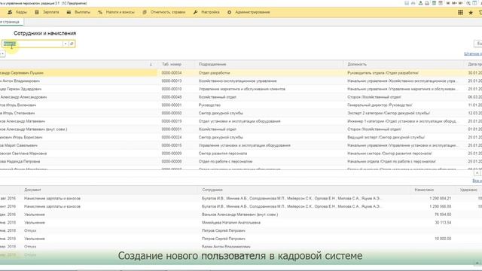Click the Save icon in title bar

[407, 3]
